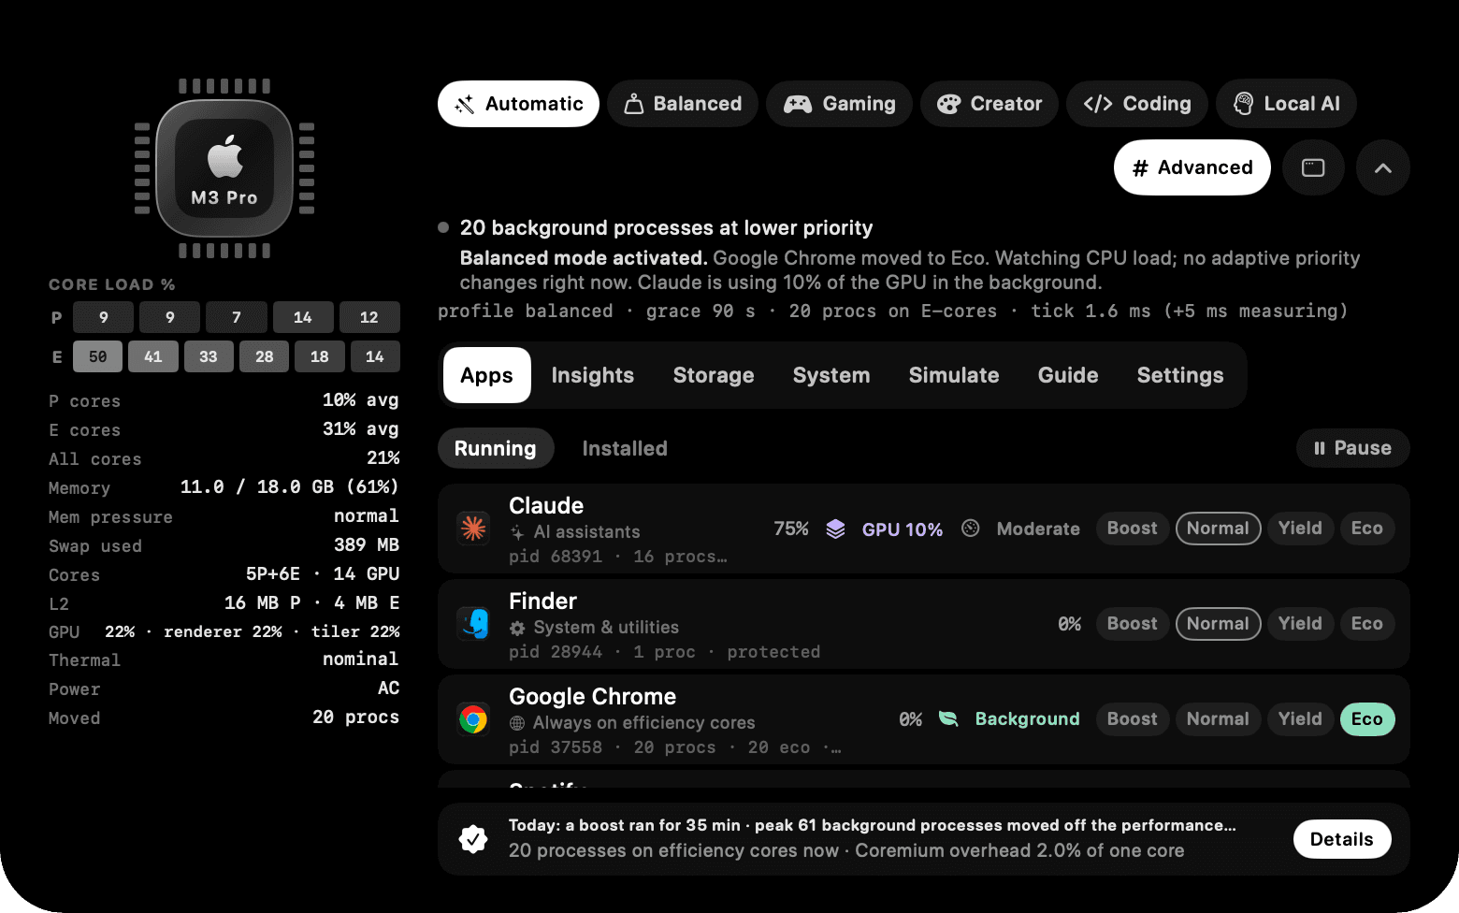Show Running apps list
This screenshot has height=913, width=1459.
coord(496,448)
